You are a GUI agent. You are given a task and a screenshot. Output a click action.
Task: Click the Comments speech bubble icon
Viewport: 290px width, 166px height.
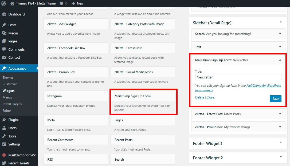(4, 49)
